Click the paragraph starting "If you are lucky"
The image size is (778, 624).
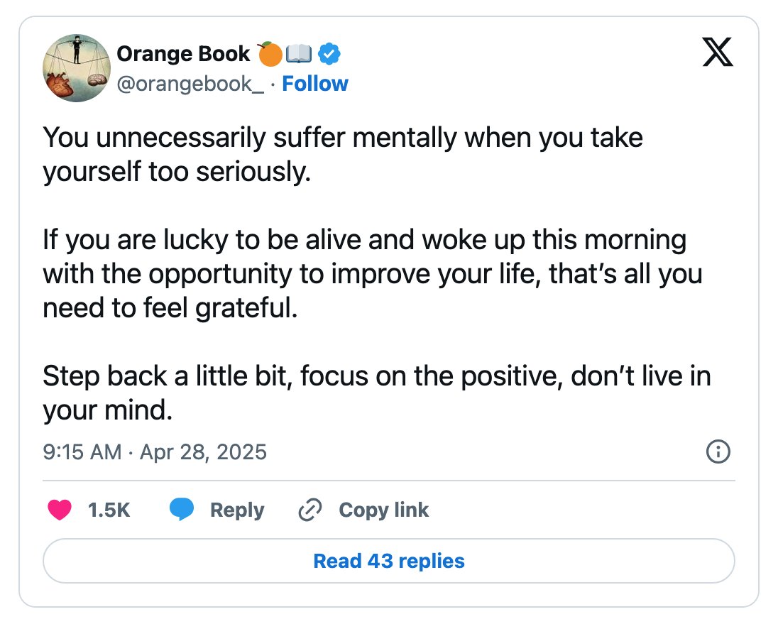[373, 274]
